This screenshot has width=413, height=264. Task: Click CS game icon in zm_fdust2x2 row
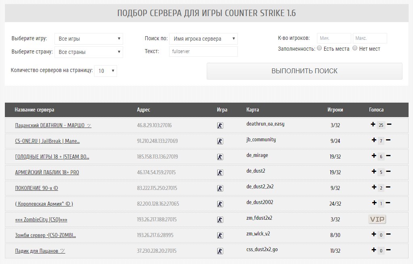click(x=220, y=220)
